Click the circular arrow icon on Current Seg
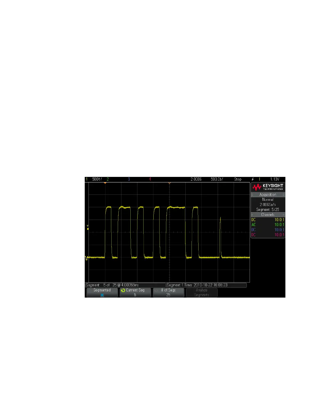The width and height of the screenshot is (332, 398). tap(123, 290)
